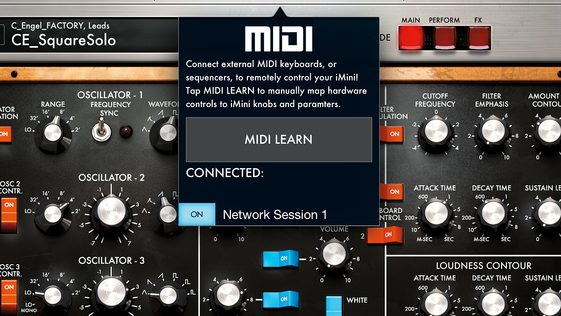Open the FX mode button

[479, 38]
